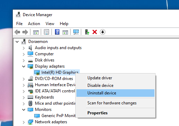Open the Help menu

point(64,24)
